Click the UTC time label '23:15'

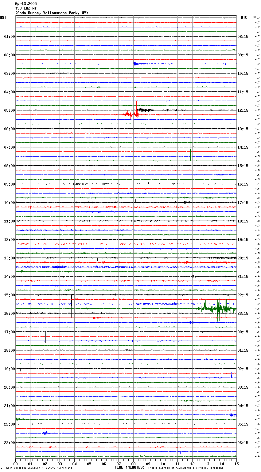click(243, 314)
